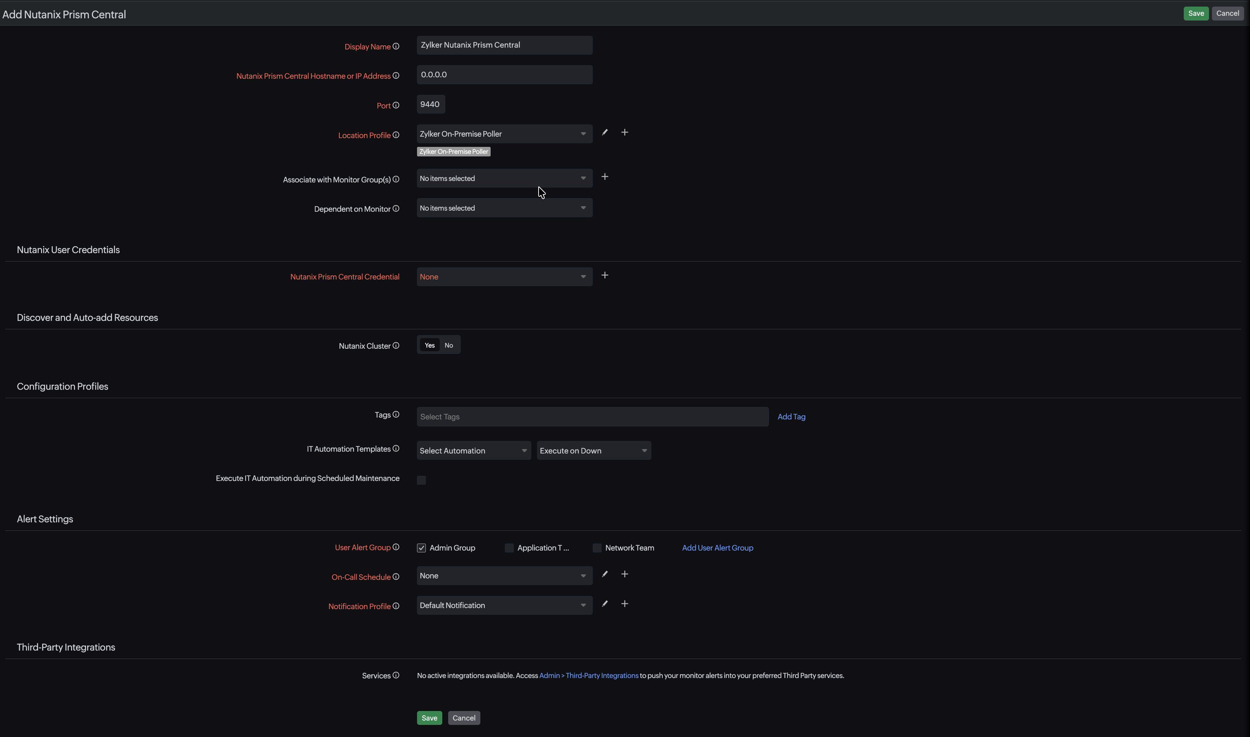Click info icon next to Nutanix Cluster
This screenshot has width=1250, height=737.
[396, 346]
